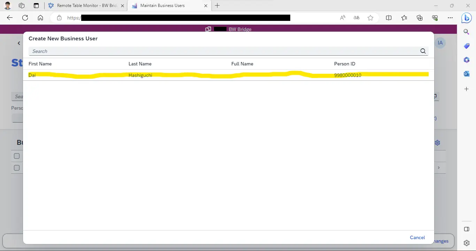
Task: Toggle the sidebar panel visibility icon
Action: coord(467,229)
